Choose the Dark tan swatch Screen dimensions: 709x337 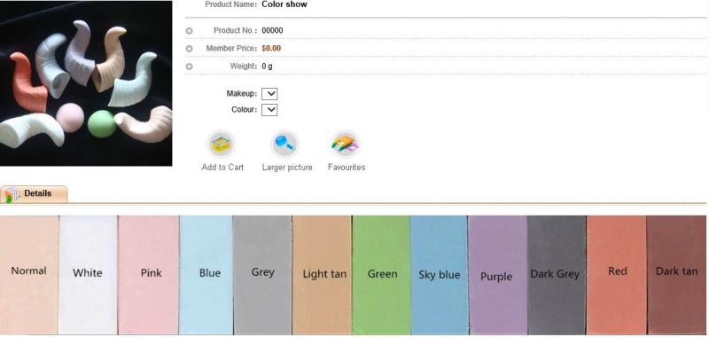pos(676,275)
